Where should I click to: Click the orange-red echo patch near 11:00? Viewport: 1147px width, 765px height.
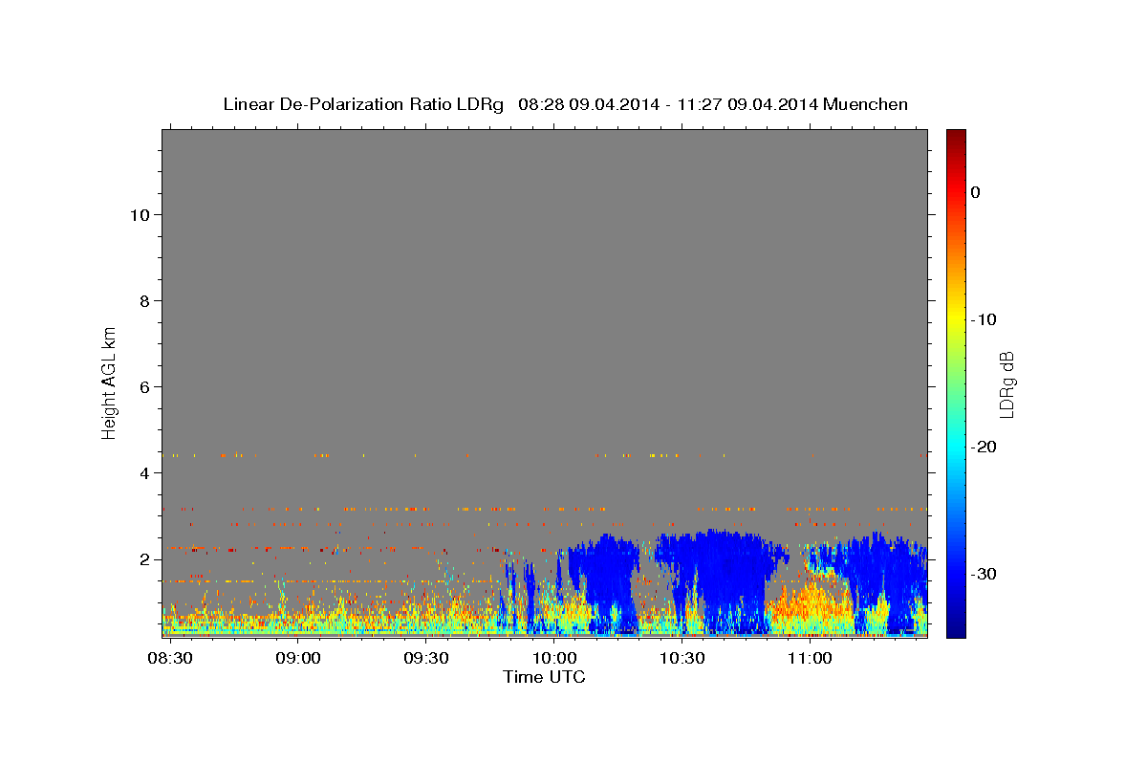coord(812,601)
